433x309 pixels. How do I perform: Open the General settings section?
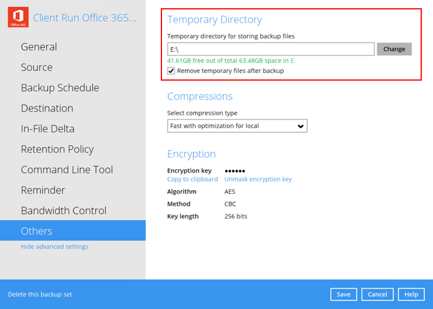click(x=39, y=47)
